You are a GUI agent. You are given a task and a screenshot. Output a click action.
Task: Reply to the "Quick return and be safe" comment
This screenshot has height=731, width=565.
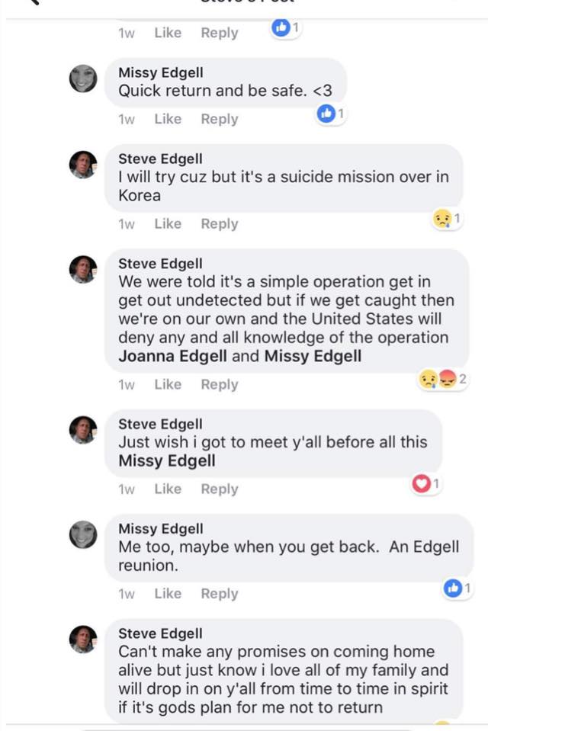tap(220, 119)
